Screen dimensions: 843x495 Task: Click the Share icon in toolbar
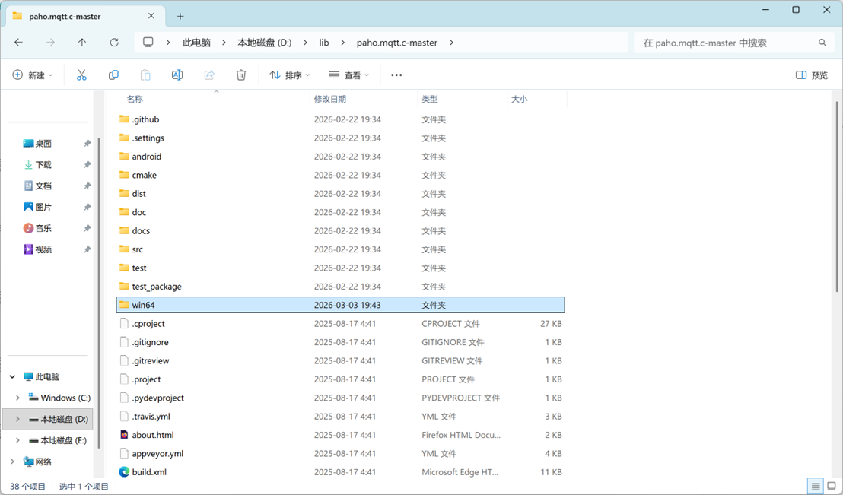tap(209, 75)
